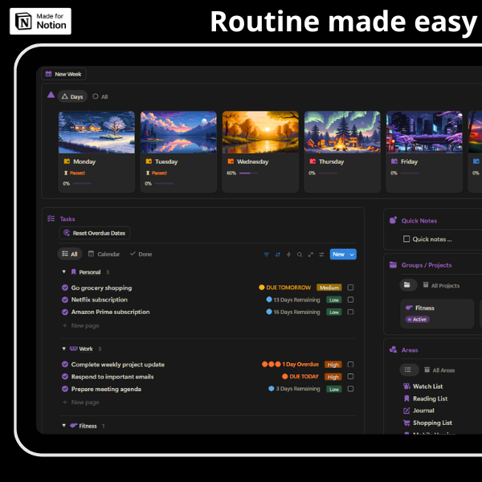Click the Journal pencil icon
This screenshot has width=482, height=482.
[406, 411]
